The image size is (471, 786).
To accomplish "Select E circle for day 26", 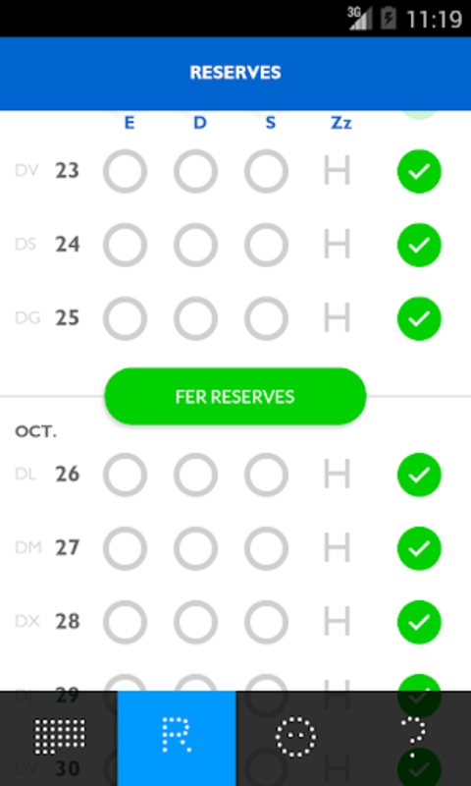I will 126,475.
